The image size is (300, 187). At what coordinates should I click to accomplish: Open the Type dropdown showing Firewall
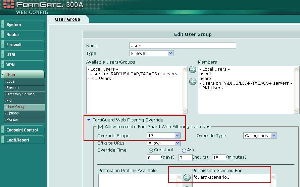[152, 53]
